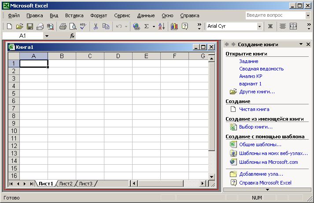Viewport: 314px width, 203px height.
Task: Click the Другие книги... link
Action: (x=257, y=92)
